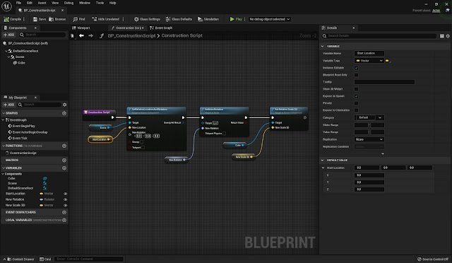
Task: Browse to asset in Content Browser
Action: 57,19
